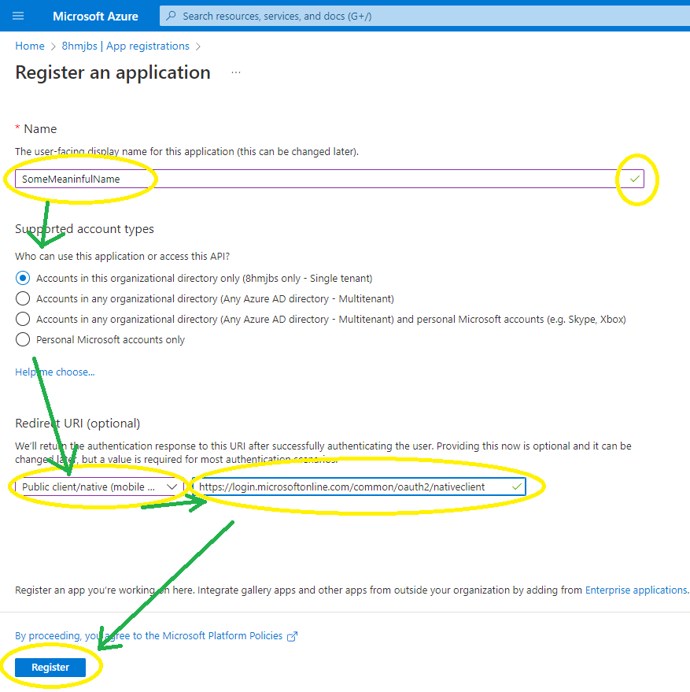Click the magnifier icon in the search bar
Screen dimensions: 690x692
[x=172, y=16]
